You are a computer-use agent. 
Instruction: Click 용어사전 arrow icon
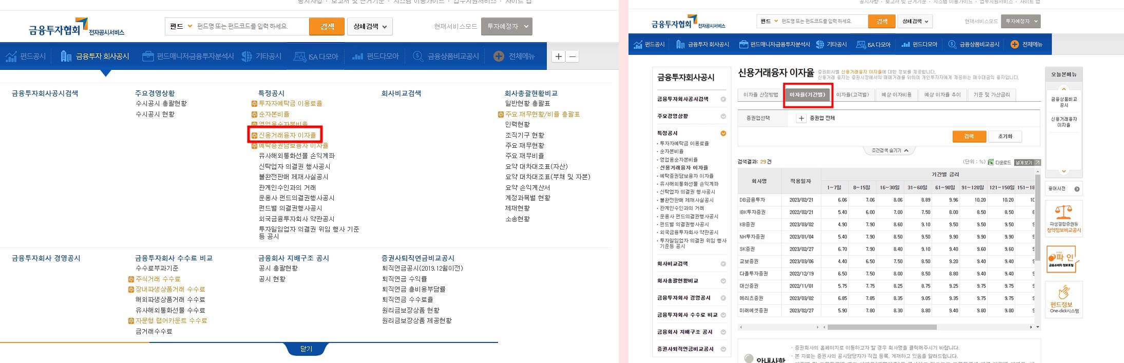1077,189
